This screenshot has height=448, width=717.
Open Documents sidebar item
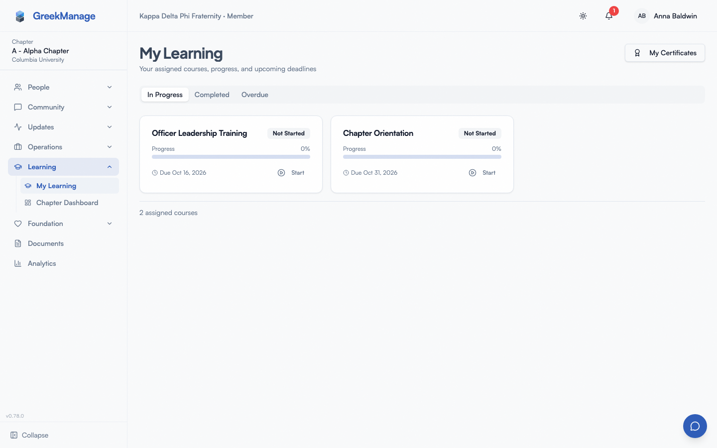pos(63,243)
